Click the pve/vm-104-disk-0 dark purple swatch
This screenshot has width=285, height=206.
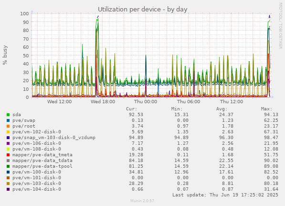coord(8,189)
